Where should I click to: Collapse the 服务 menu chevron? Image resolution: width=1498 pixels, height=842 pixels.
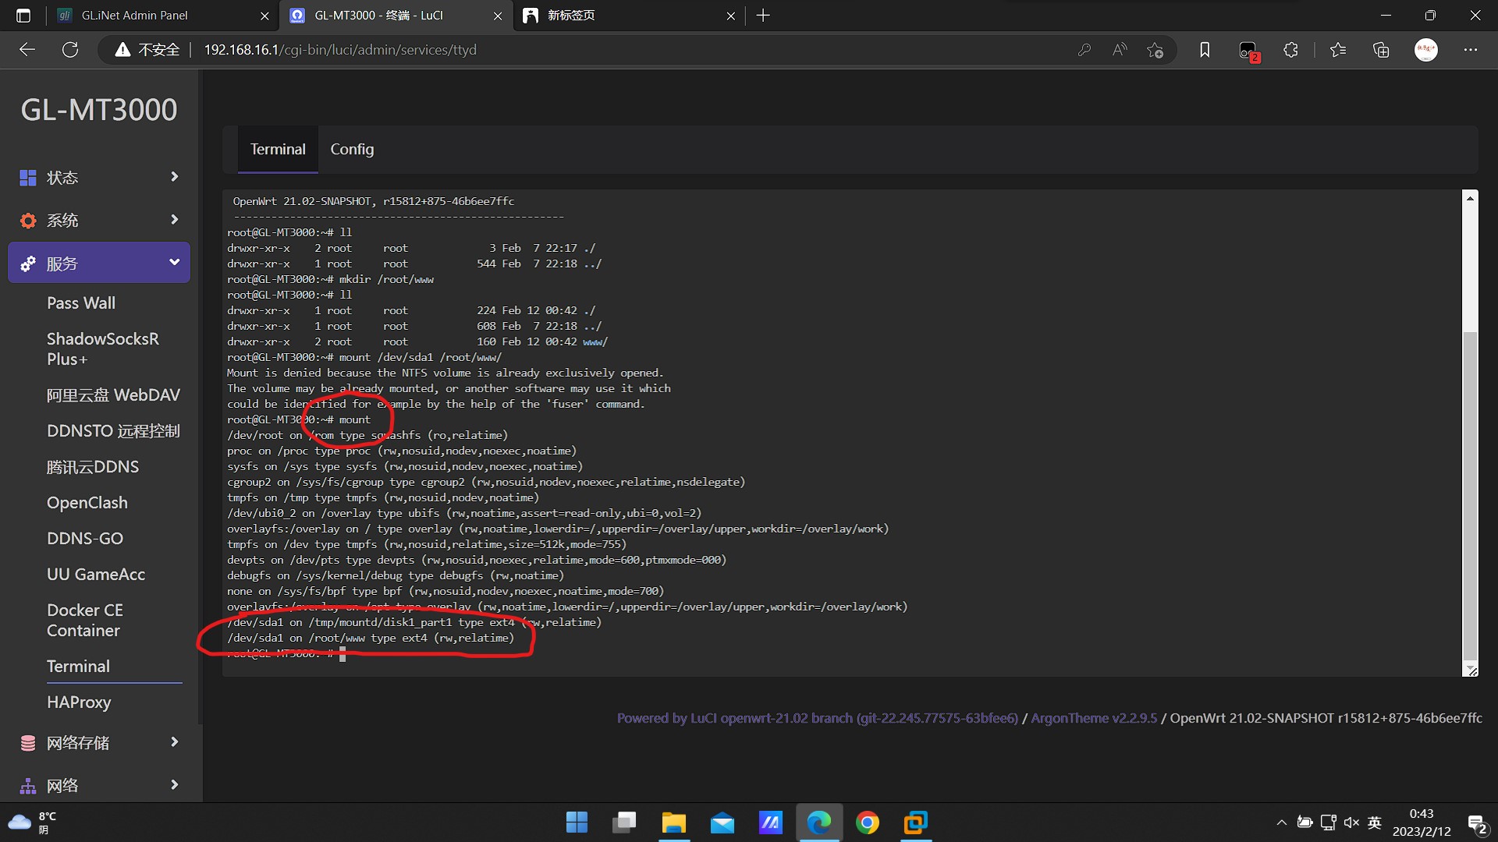coord(174,263)
